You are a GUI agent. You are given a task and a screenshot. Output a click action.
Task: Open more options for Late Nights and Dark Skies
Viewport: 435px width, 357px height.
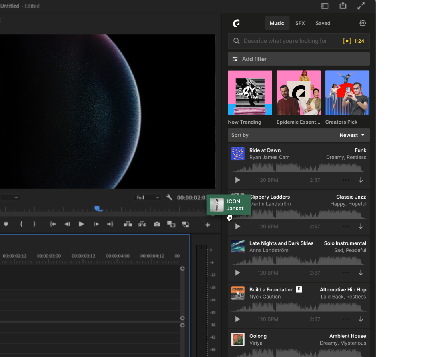[x=345, y=273]
